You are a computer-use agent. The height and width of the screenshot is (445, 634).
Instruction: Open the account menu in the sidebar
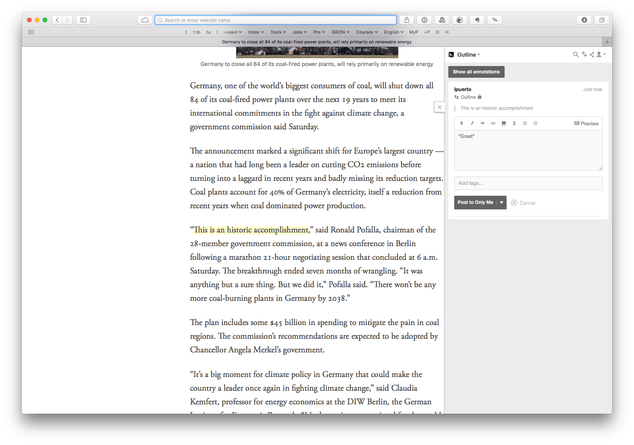coord(600,54)
